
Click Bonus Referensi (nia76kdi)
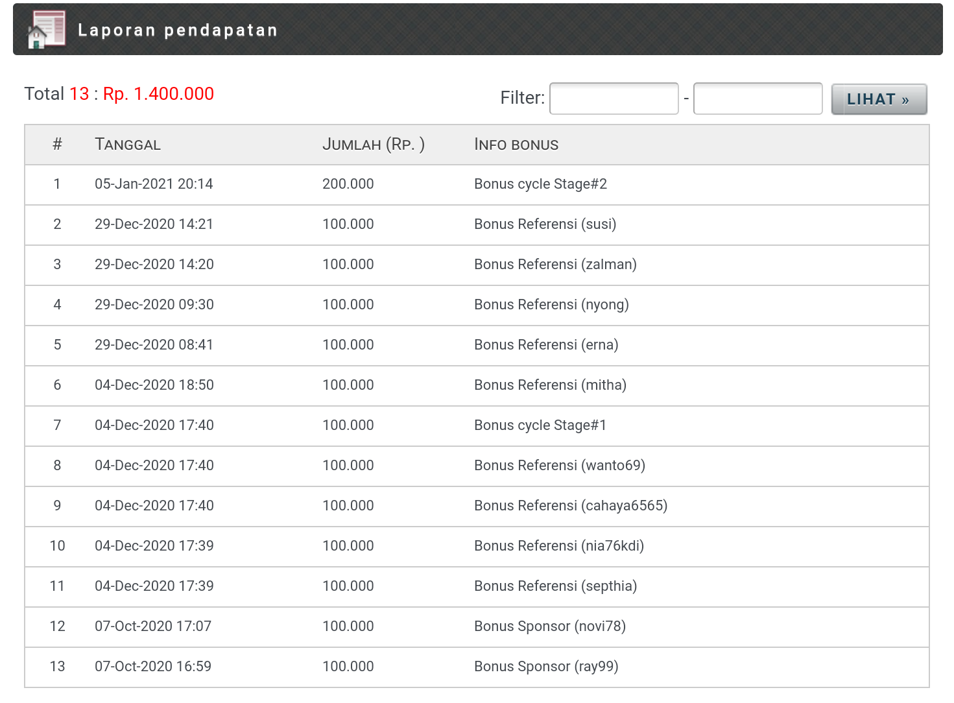559,546
